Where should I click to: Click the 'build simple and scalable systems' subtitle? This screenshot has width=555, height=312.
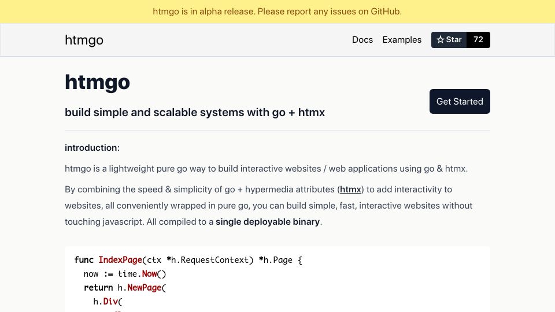[x=195, y=112]
